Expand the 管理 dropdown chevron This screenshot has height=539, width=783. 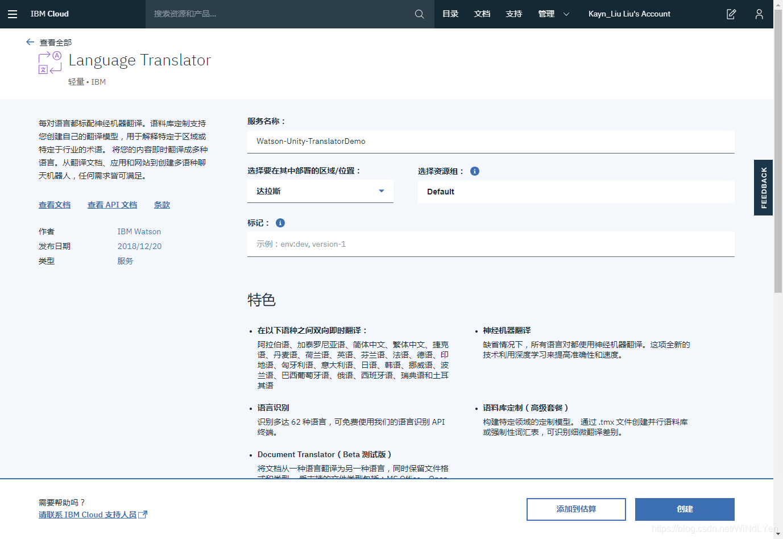point(566,14)
